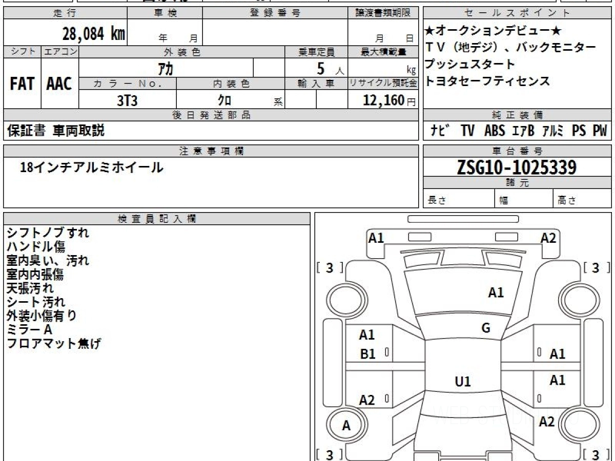Viewport: 615px width, 461px height.
Task: Select chassis number ZSG10-1025339
Action: [517, 167]
